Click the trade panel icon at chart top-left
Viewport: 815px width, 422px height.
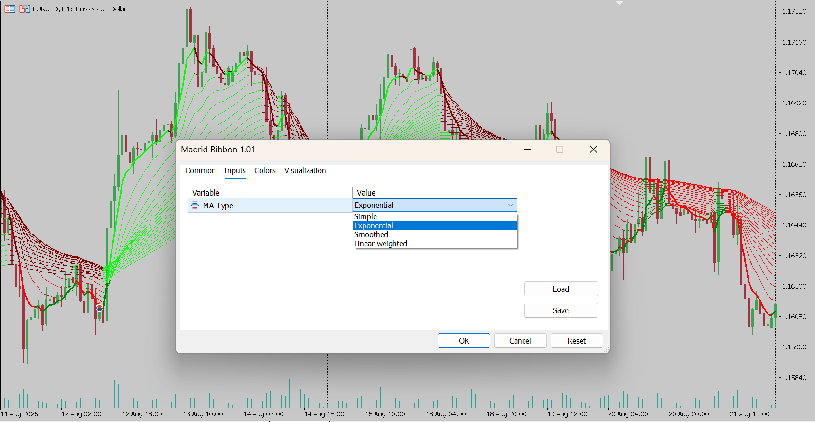[9, 9]
